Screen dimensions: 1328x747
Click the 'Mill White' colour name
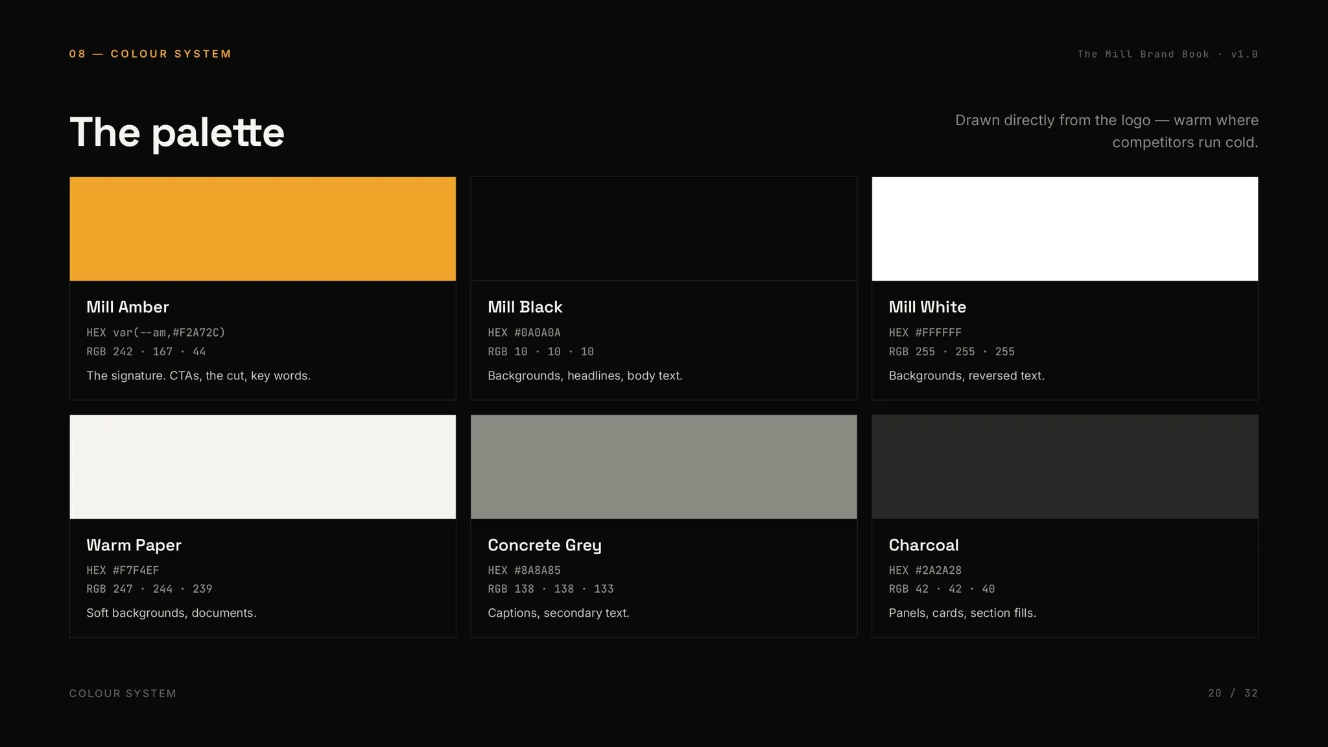(x=927, y=307)
